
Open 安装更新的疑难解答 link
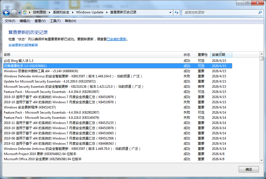pos(23,45)
